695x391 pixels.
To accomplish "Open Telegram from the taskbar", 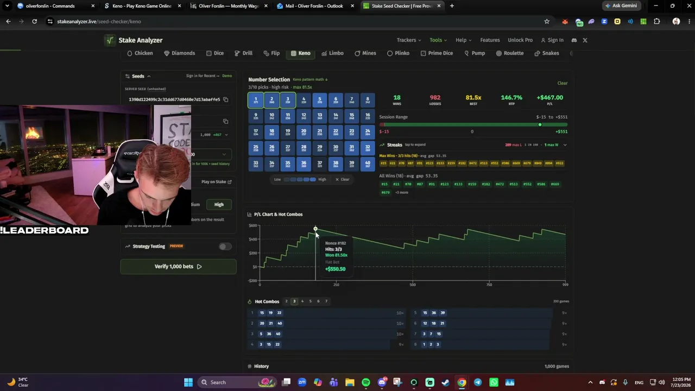I will coord(478,382).
